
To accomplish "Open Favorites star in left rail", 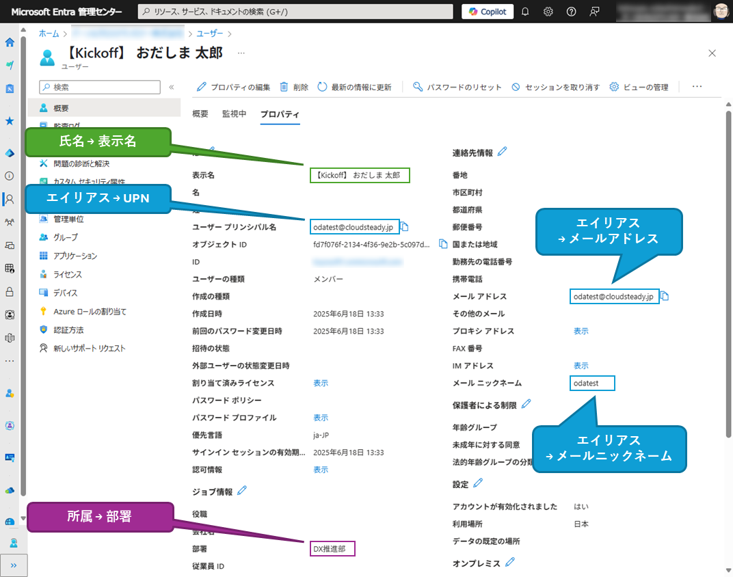I will (10, 122).
